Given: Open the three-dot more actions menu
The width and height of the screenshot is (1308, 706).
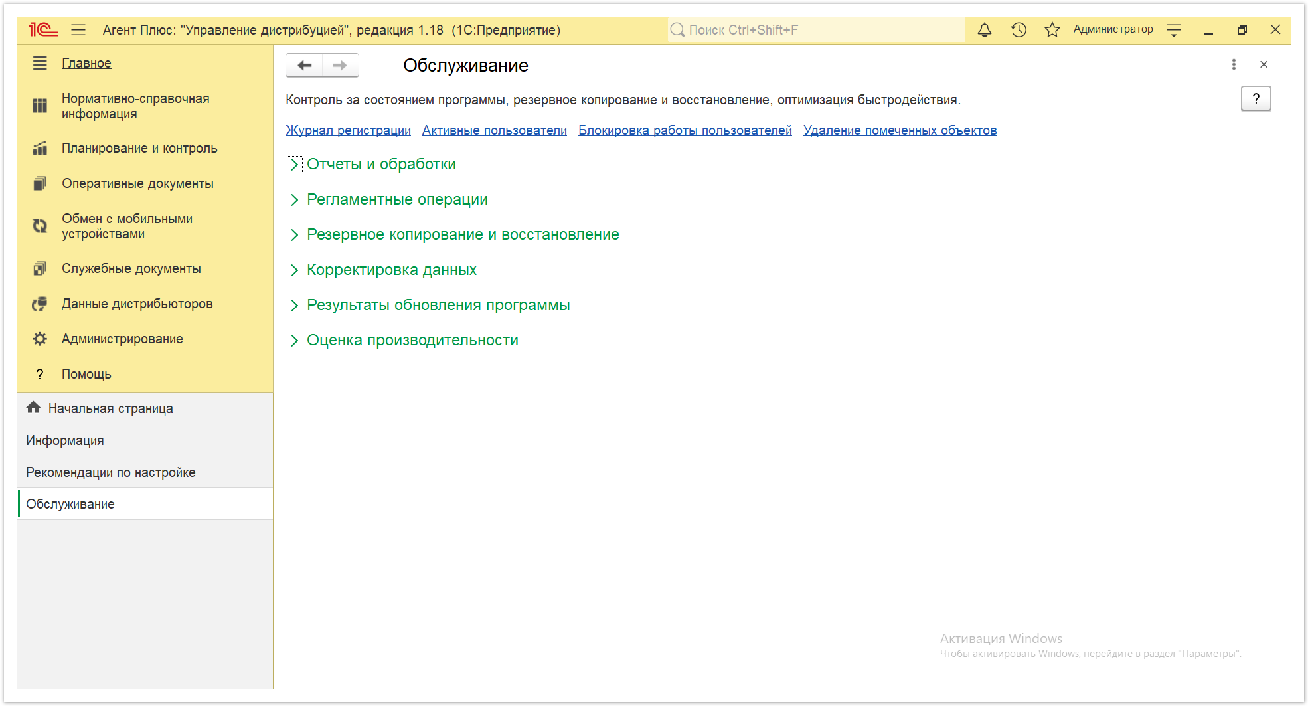Looking at the screenshot, I should point(1234,64).
